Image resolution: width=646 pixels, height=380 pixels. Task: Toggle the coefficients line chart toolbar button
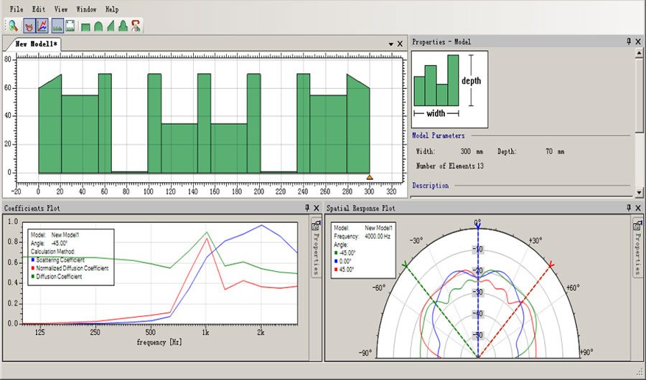pos(42,26)
